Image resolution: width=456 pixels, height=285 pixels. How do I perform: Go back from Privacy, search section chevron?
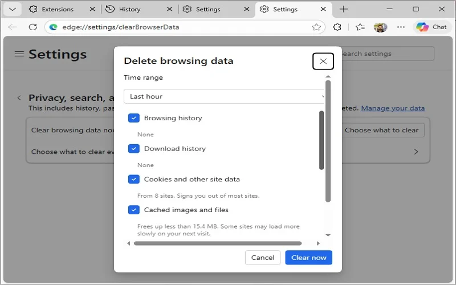[x=19, y=97]
